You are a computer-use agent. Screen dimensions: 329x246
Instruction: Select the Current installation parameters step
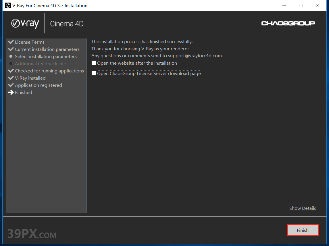[x=47, y=49]
